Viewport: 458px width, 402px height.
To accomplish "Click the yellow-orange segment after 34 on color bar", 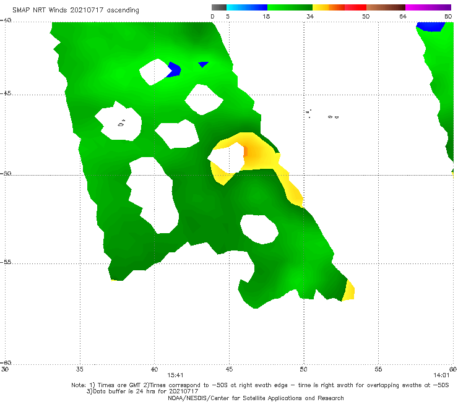I will [329, 7].
